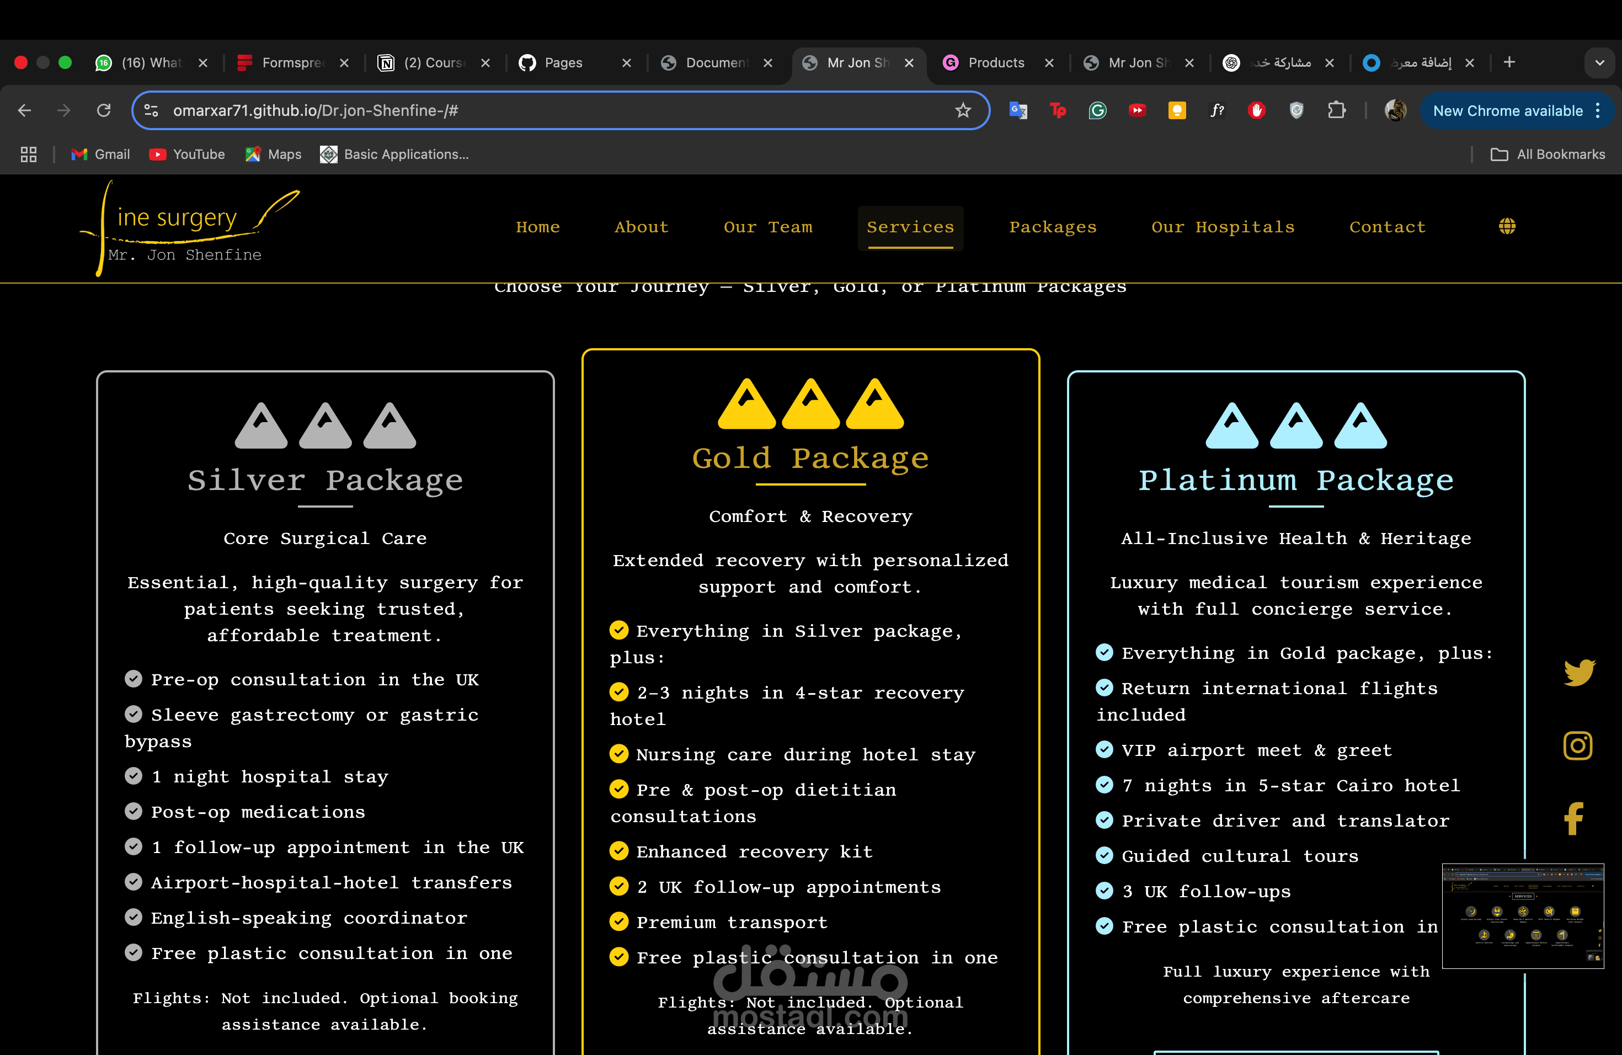This screenshot has height=1055, width=1622.
Task: Click the Google Translate extension icon
Action: point(1018,110)
